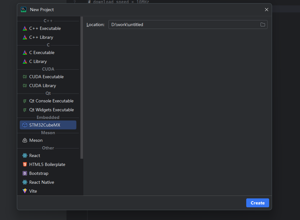The image size is (300, 220).
Task: Select the C++ Executable icon
Action: [25, 29]
